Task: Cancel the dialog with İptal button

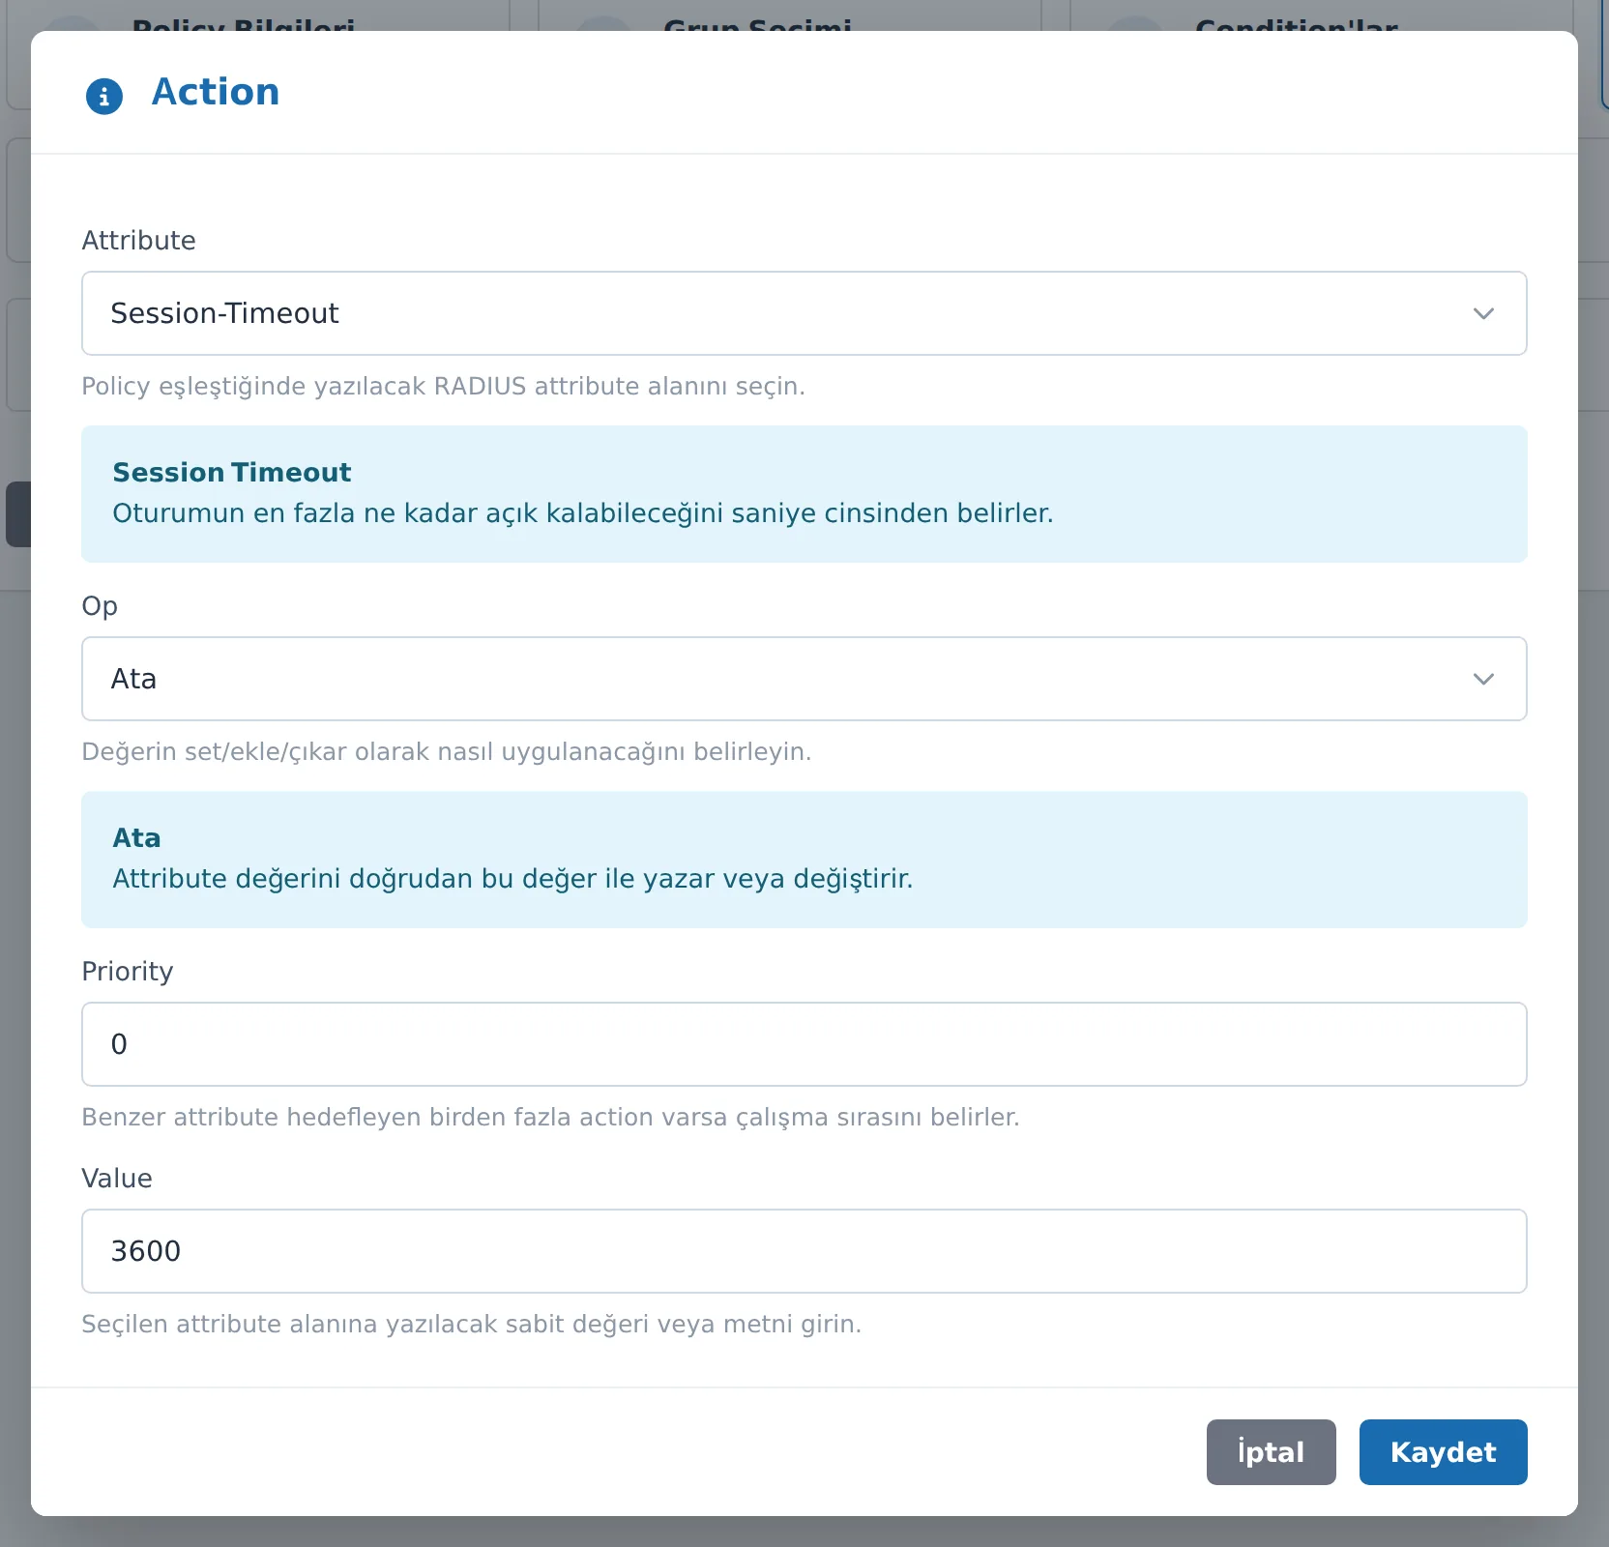Action: (x=1271, y=1452)
